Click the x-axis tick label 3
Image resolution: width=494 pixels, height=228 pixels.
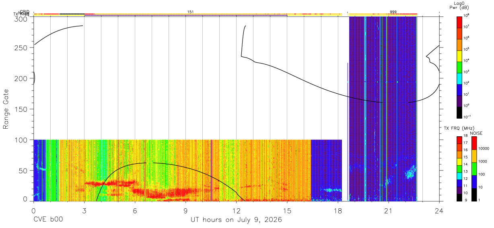click(84, 210)
